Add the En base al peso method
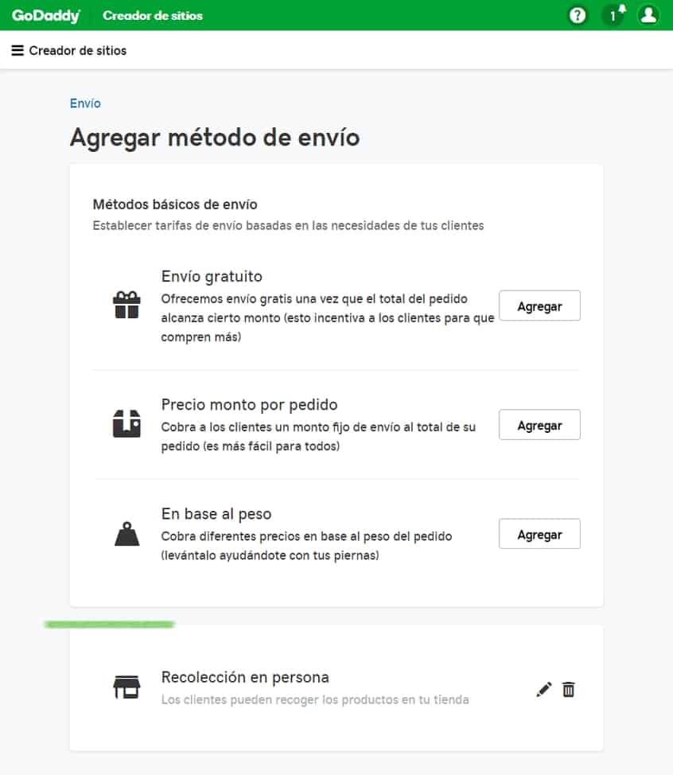 click(539, 534)
